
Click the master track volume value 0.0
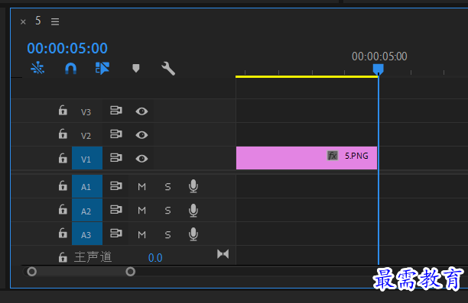click(x=155, y=258)
